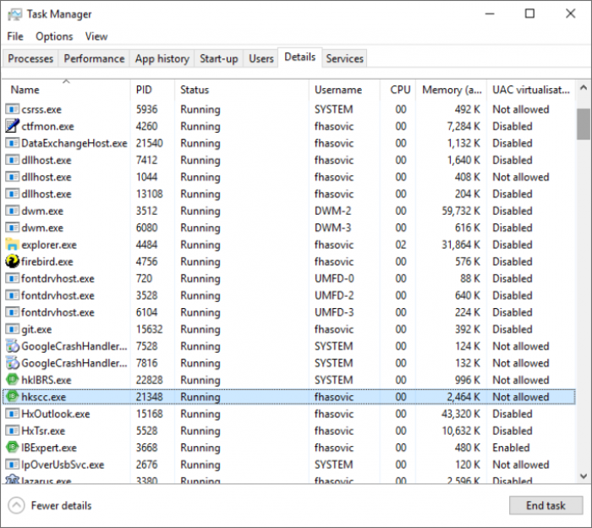Select the IBExpert.exe green icon
Viewport: 592px width, 528px height.
pyautogui.click(x=13, y=448)
